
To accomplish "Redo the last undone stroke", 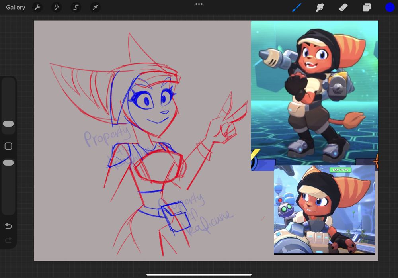I will [x=8, y=240].
